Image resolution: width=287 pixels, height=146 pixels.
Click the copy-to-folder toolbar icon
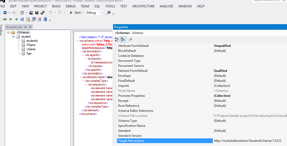tap(28, 19)
